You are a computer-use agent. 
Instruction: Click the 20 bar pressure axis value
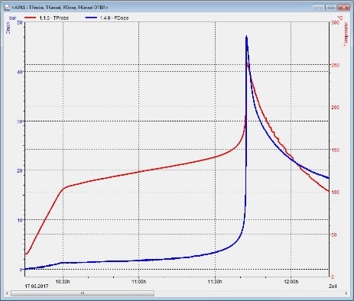(x=19, y=171)
